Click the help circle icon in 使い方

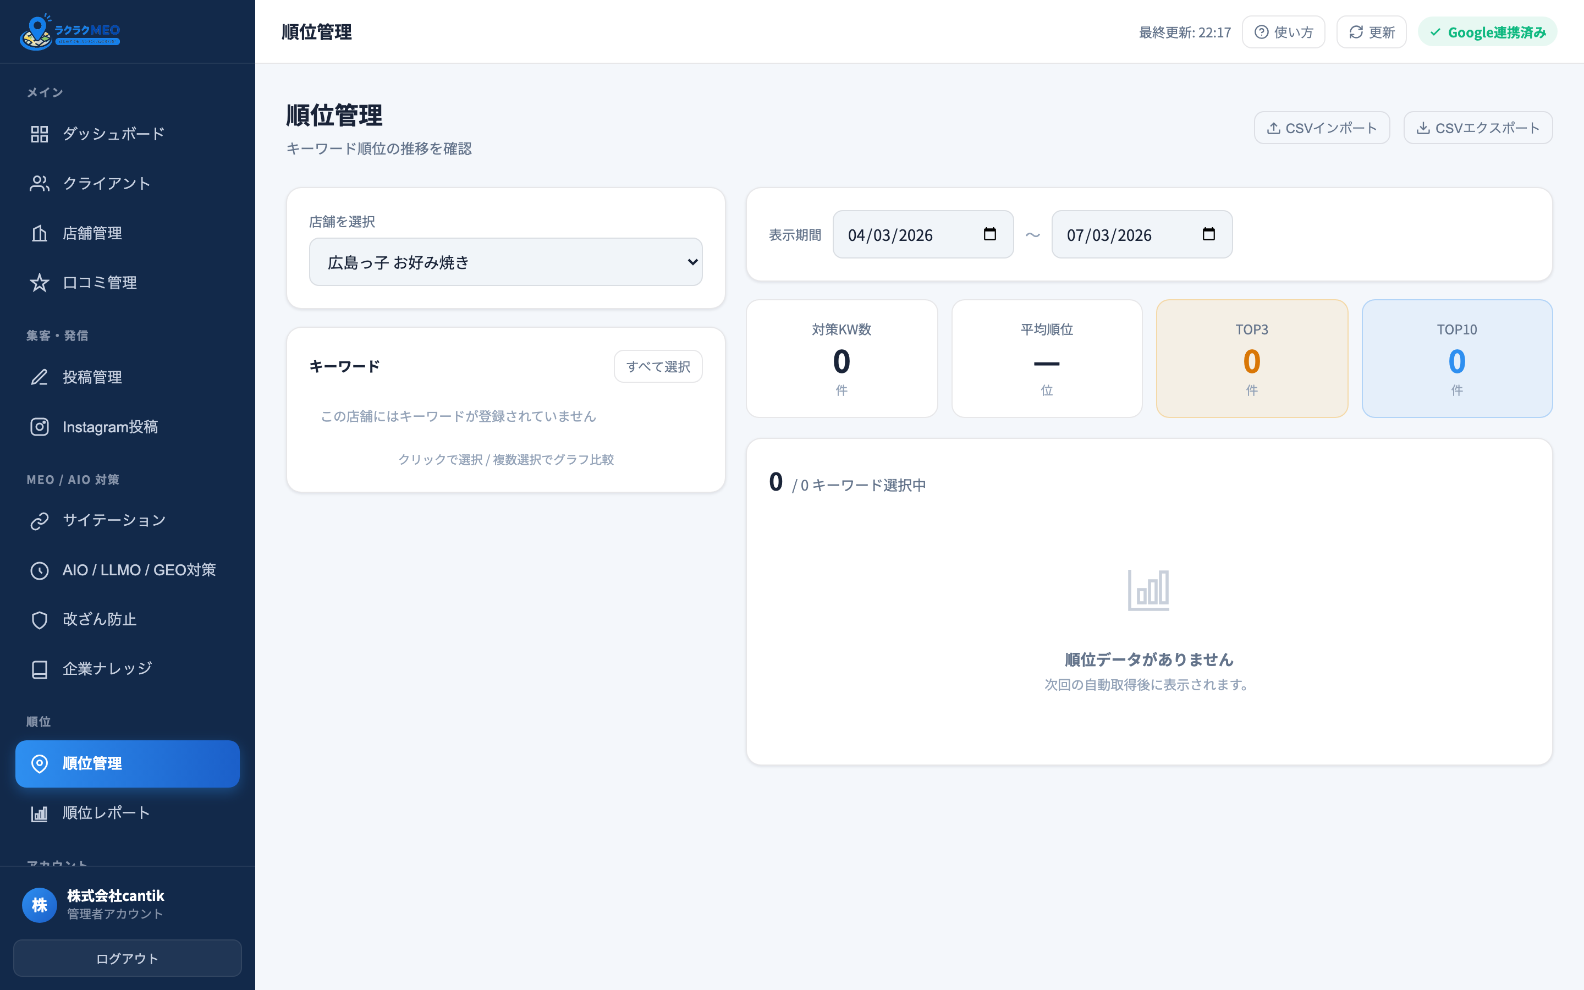1261,32
